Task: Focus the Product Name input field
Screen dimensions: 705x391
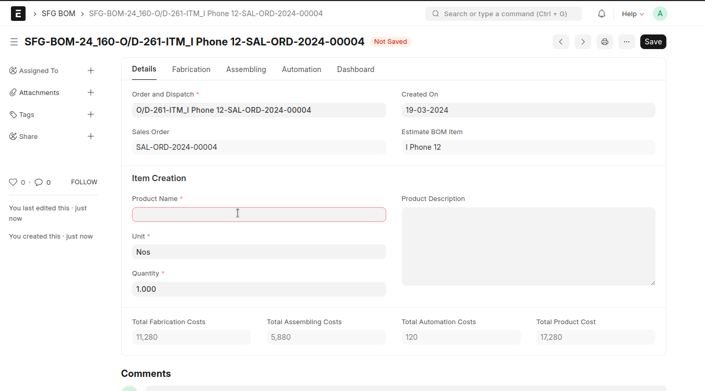Action: (259, 215)
